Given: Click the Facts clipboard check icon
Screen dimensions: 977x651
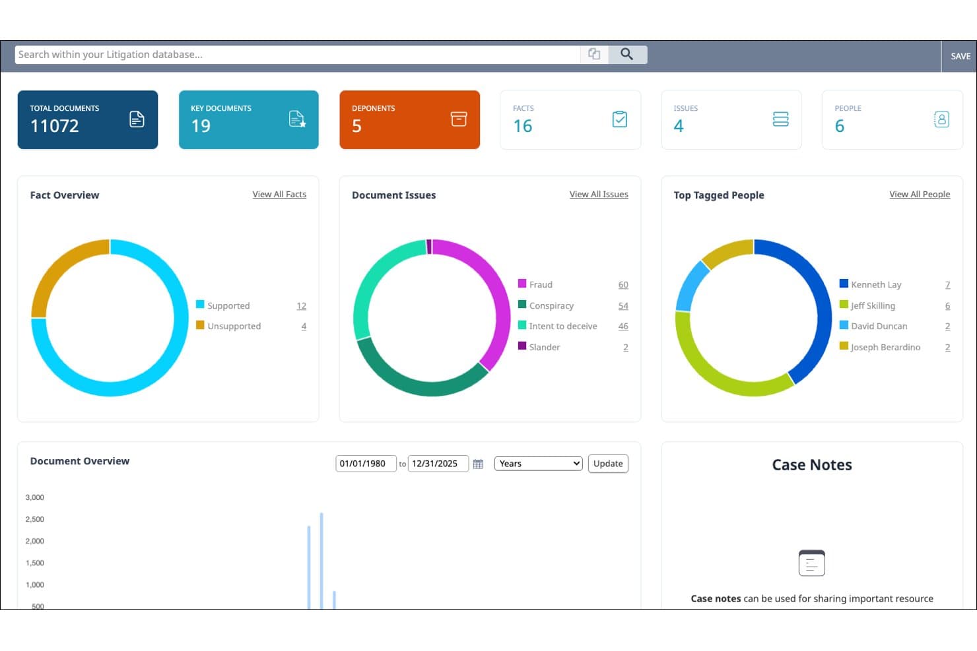Looking at the screenshot, I should point(620,119).
